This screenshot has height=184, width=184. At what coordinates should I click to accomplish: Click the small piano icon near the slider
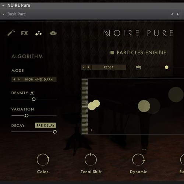(x=139, y=67)
